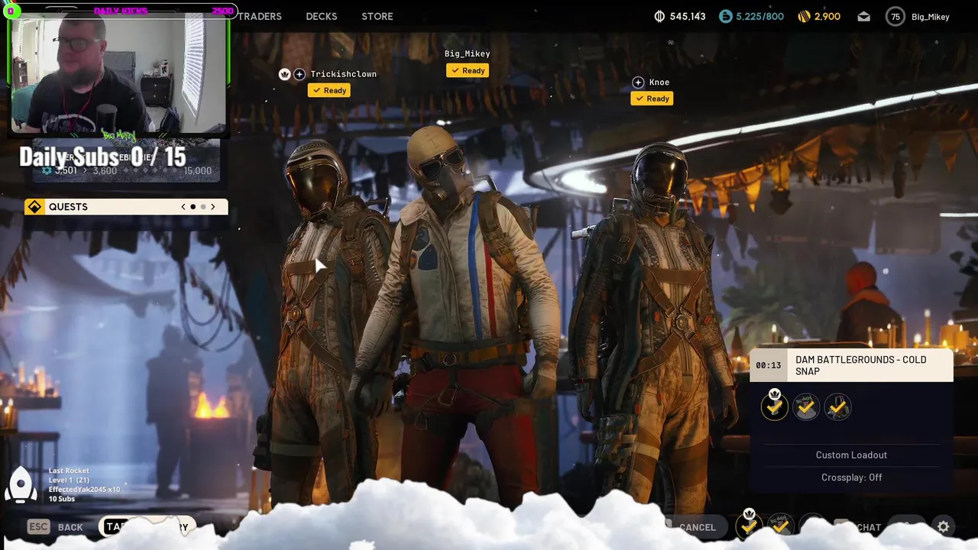Click the party leader avatar with crown in the match panel

(x=775, y=406)
